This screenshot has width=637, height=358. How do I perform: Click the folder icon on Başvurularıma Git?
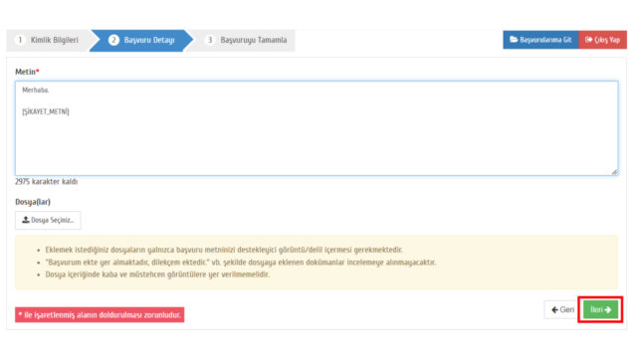[x=514, y=40]
